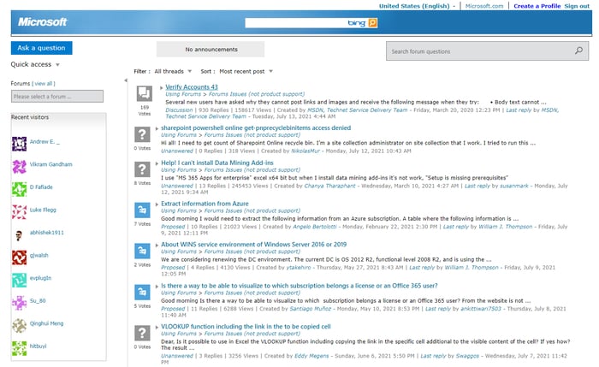Image resolution: width=599 pixels, height=367 pixels.
Task: Open the Verify Accounts 43 thread
Action: pos(192,87)
